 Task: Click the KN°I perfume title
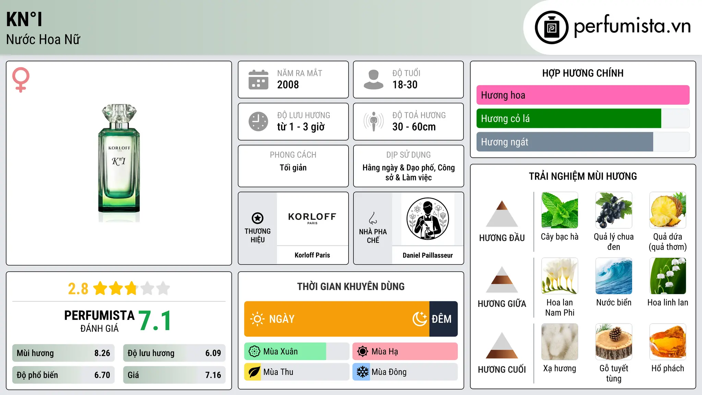click(24, 19)
